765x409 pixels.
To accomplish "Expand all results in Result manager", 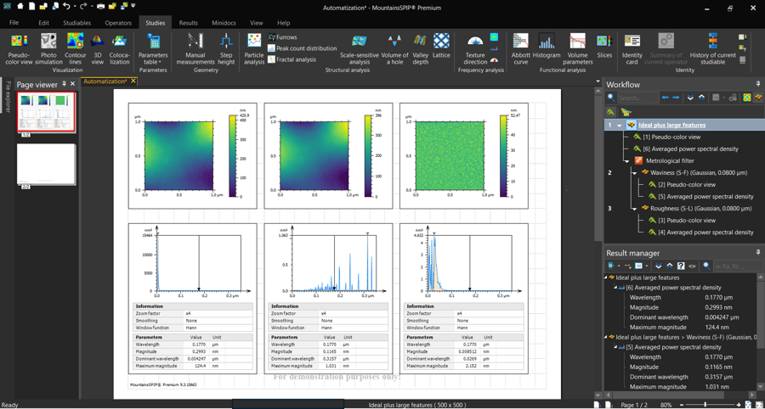I will pos(659,266).
